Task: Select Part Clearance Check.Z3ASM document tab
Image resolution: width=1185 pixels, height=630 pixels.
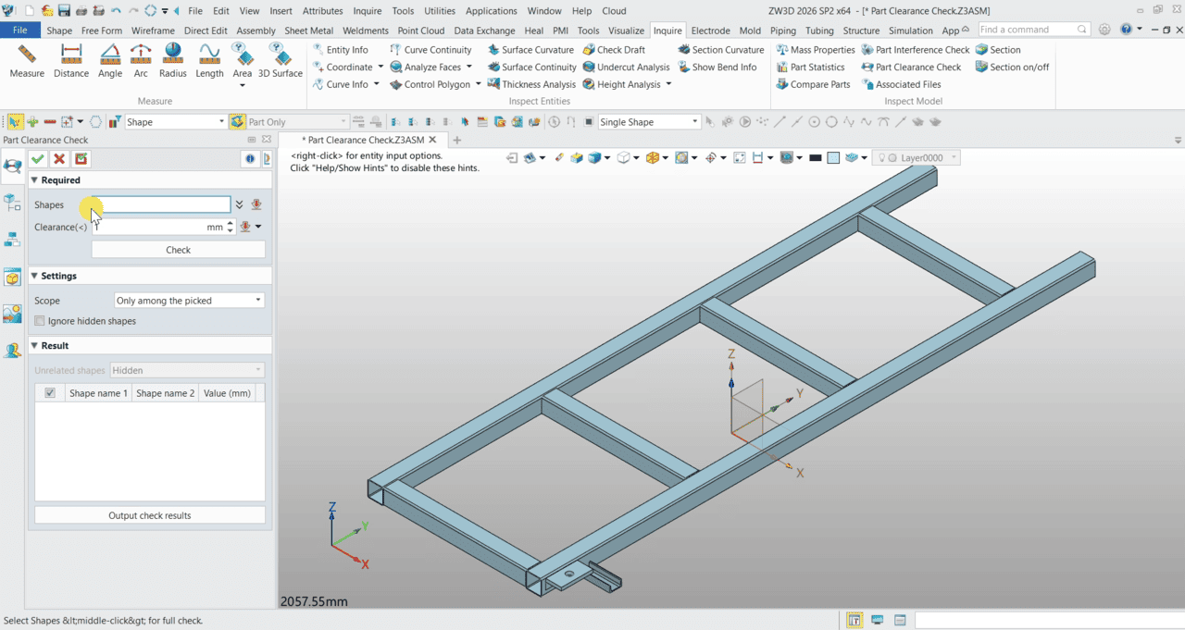Action: point(363,140)
